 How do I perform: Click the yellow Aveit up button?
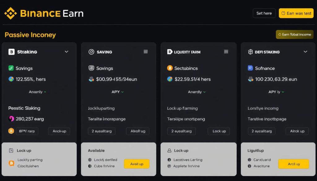137,164
